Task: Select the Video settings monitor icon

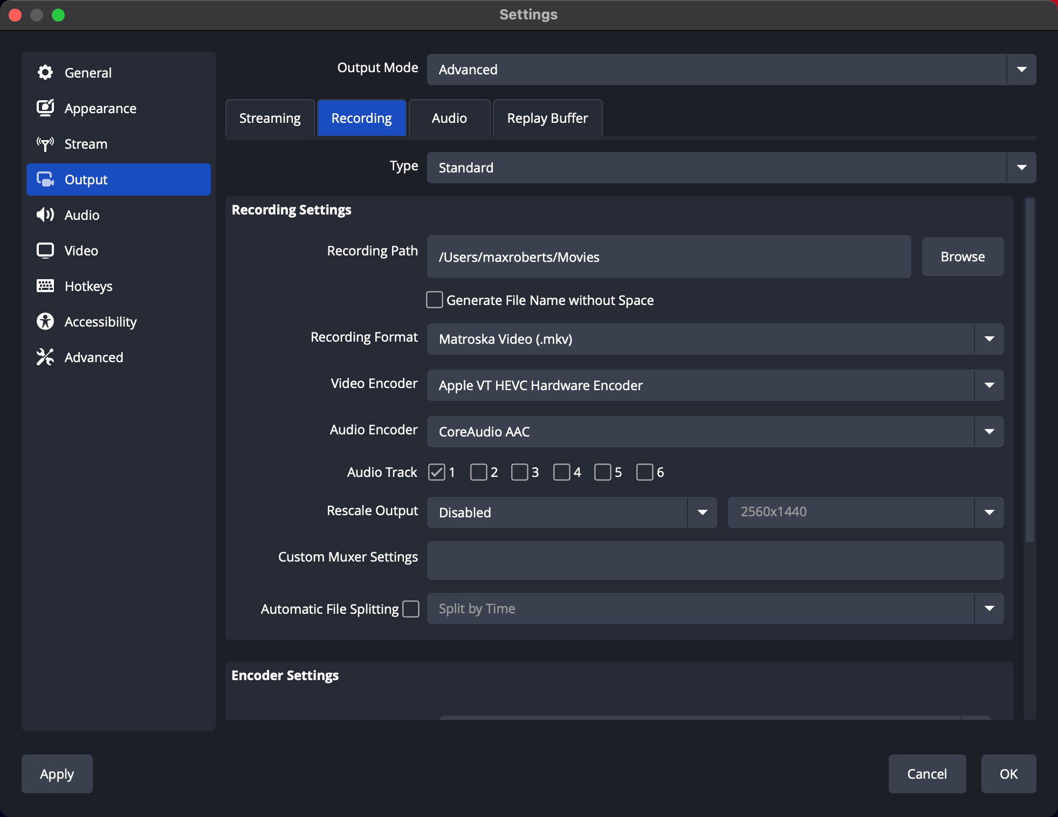Action: pyautogui.click(x=46, y=250)
